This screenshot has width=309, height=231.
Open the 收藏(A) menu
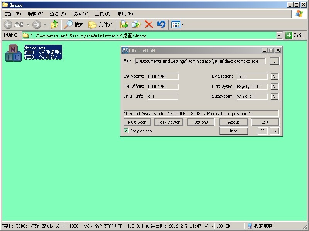(80, 14)
